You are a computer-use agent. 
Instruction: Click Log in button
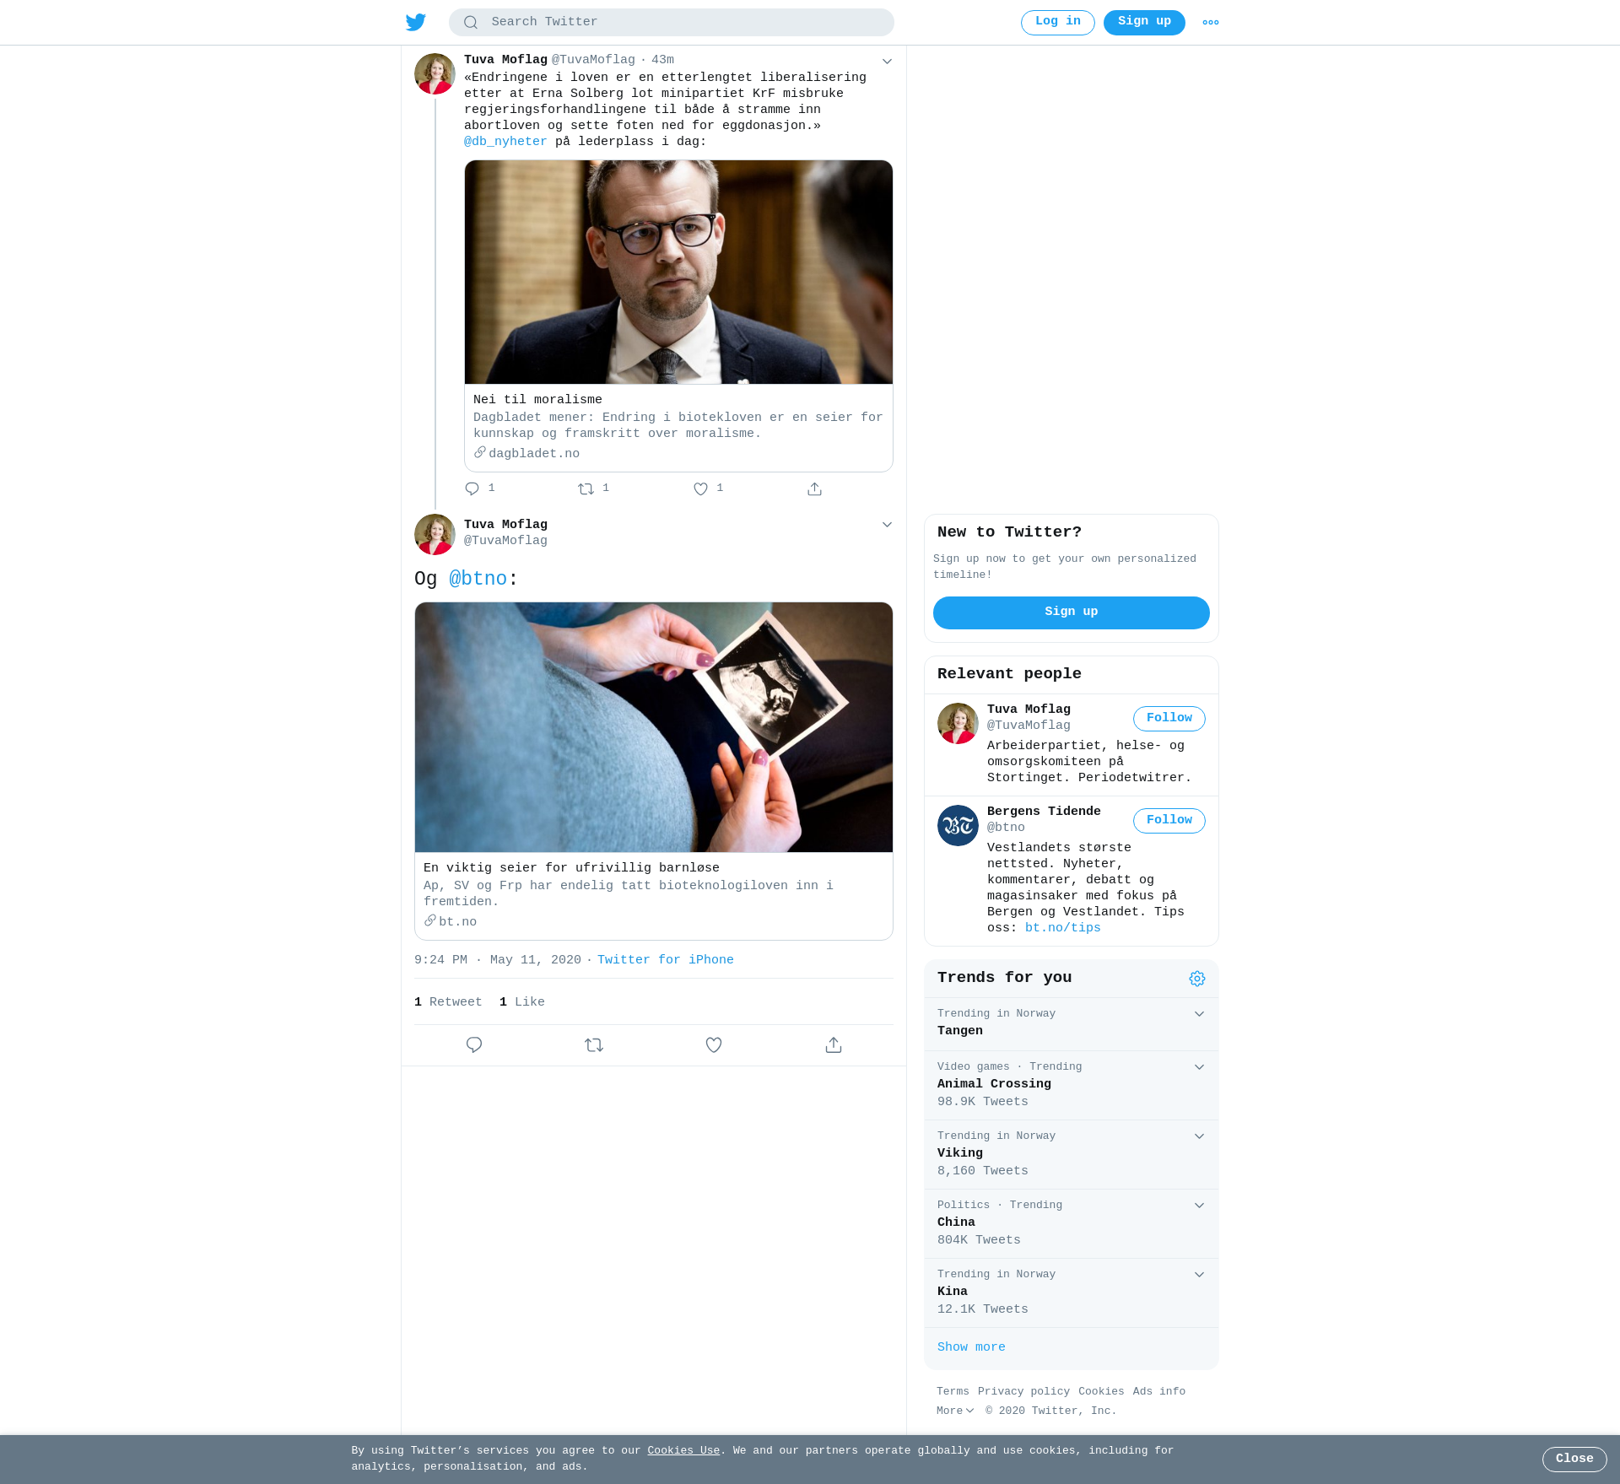click(1058, 23)
